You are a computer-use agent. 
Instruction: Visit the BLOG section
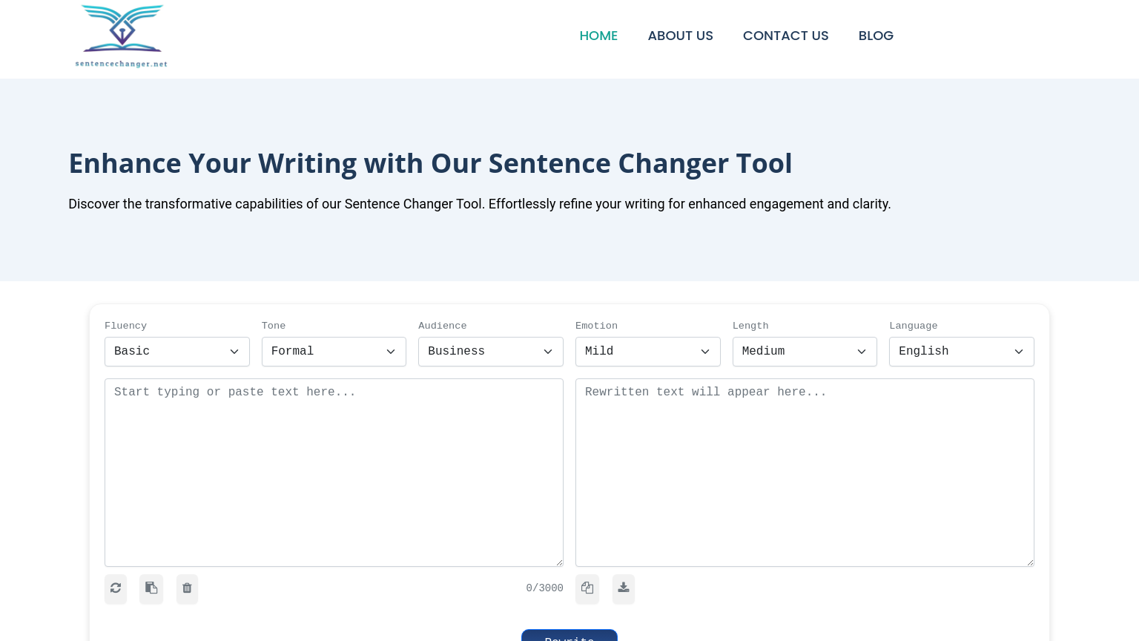[x=876, y=36]
